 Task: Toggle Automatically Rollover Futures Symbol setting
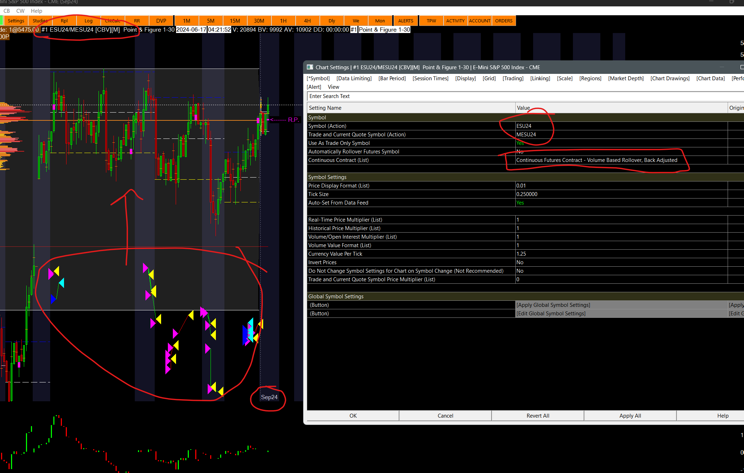coord(520,152)
